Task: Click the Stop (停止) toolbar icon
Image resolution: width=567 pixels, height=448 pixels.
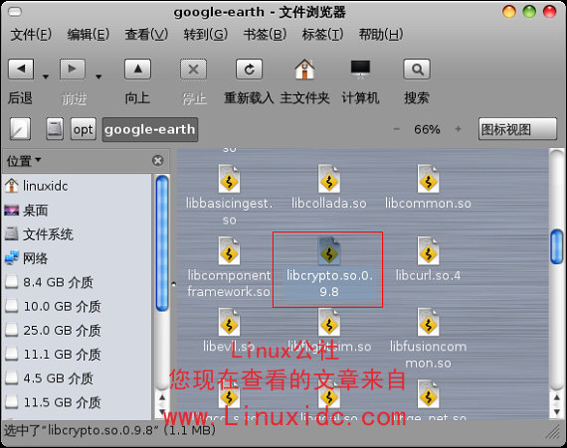Action: tap(193, 69)
